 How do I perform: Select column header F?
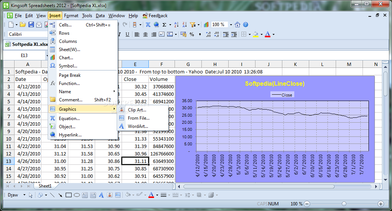[x=161, y=64]
